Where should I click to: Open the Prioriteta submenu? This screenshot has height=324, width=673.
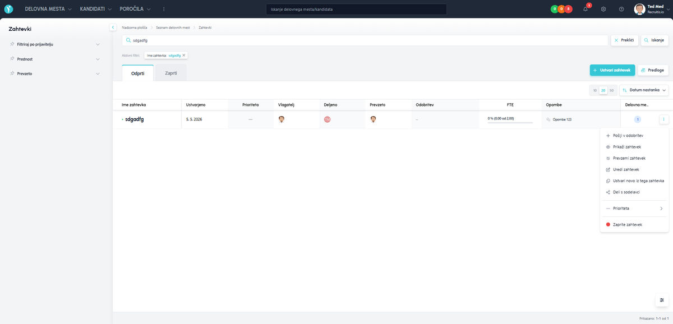click(634, 209)
